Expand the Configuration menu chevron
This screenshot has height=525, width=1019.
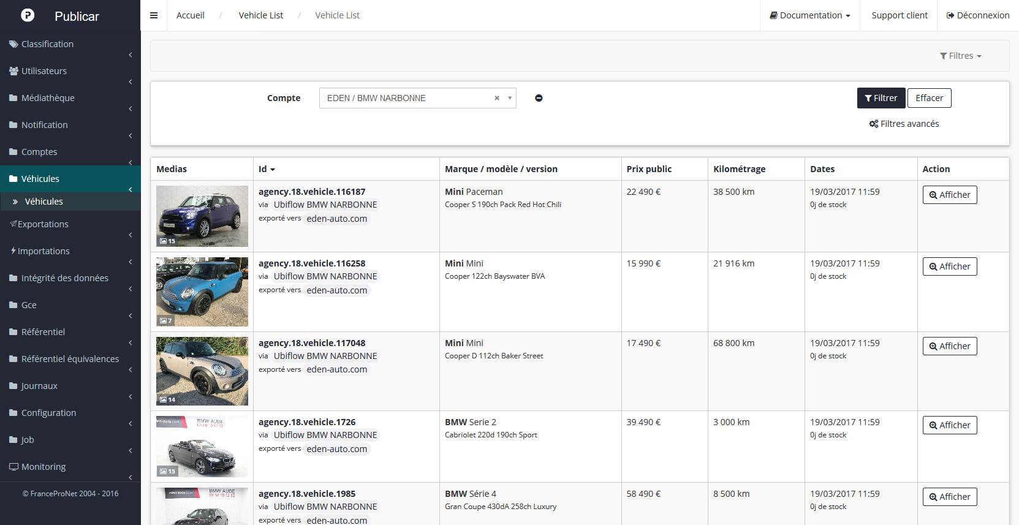[x=131, y=424]
